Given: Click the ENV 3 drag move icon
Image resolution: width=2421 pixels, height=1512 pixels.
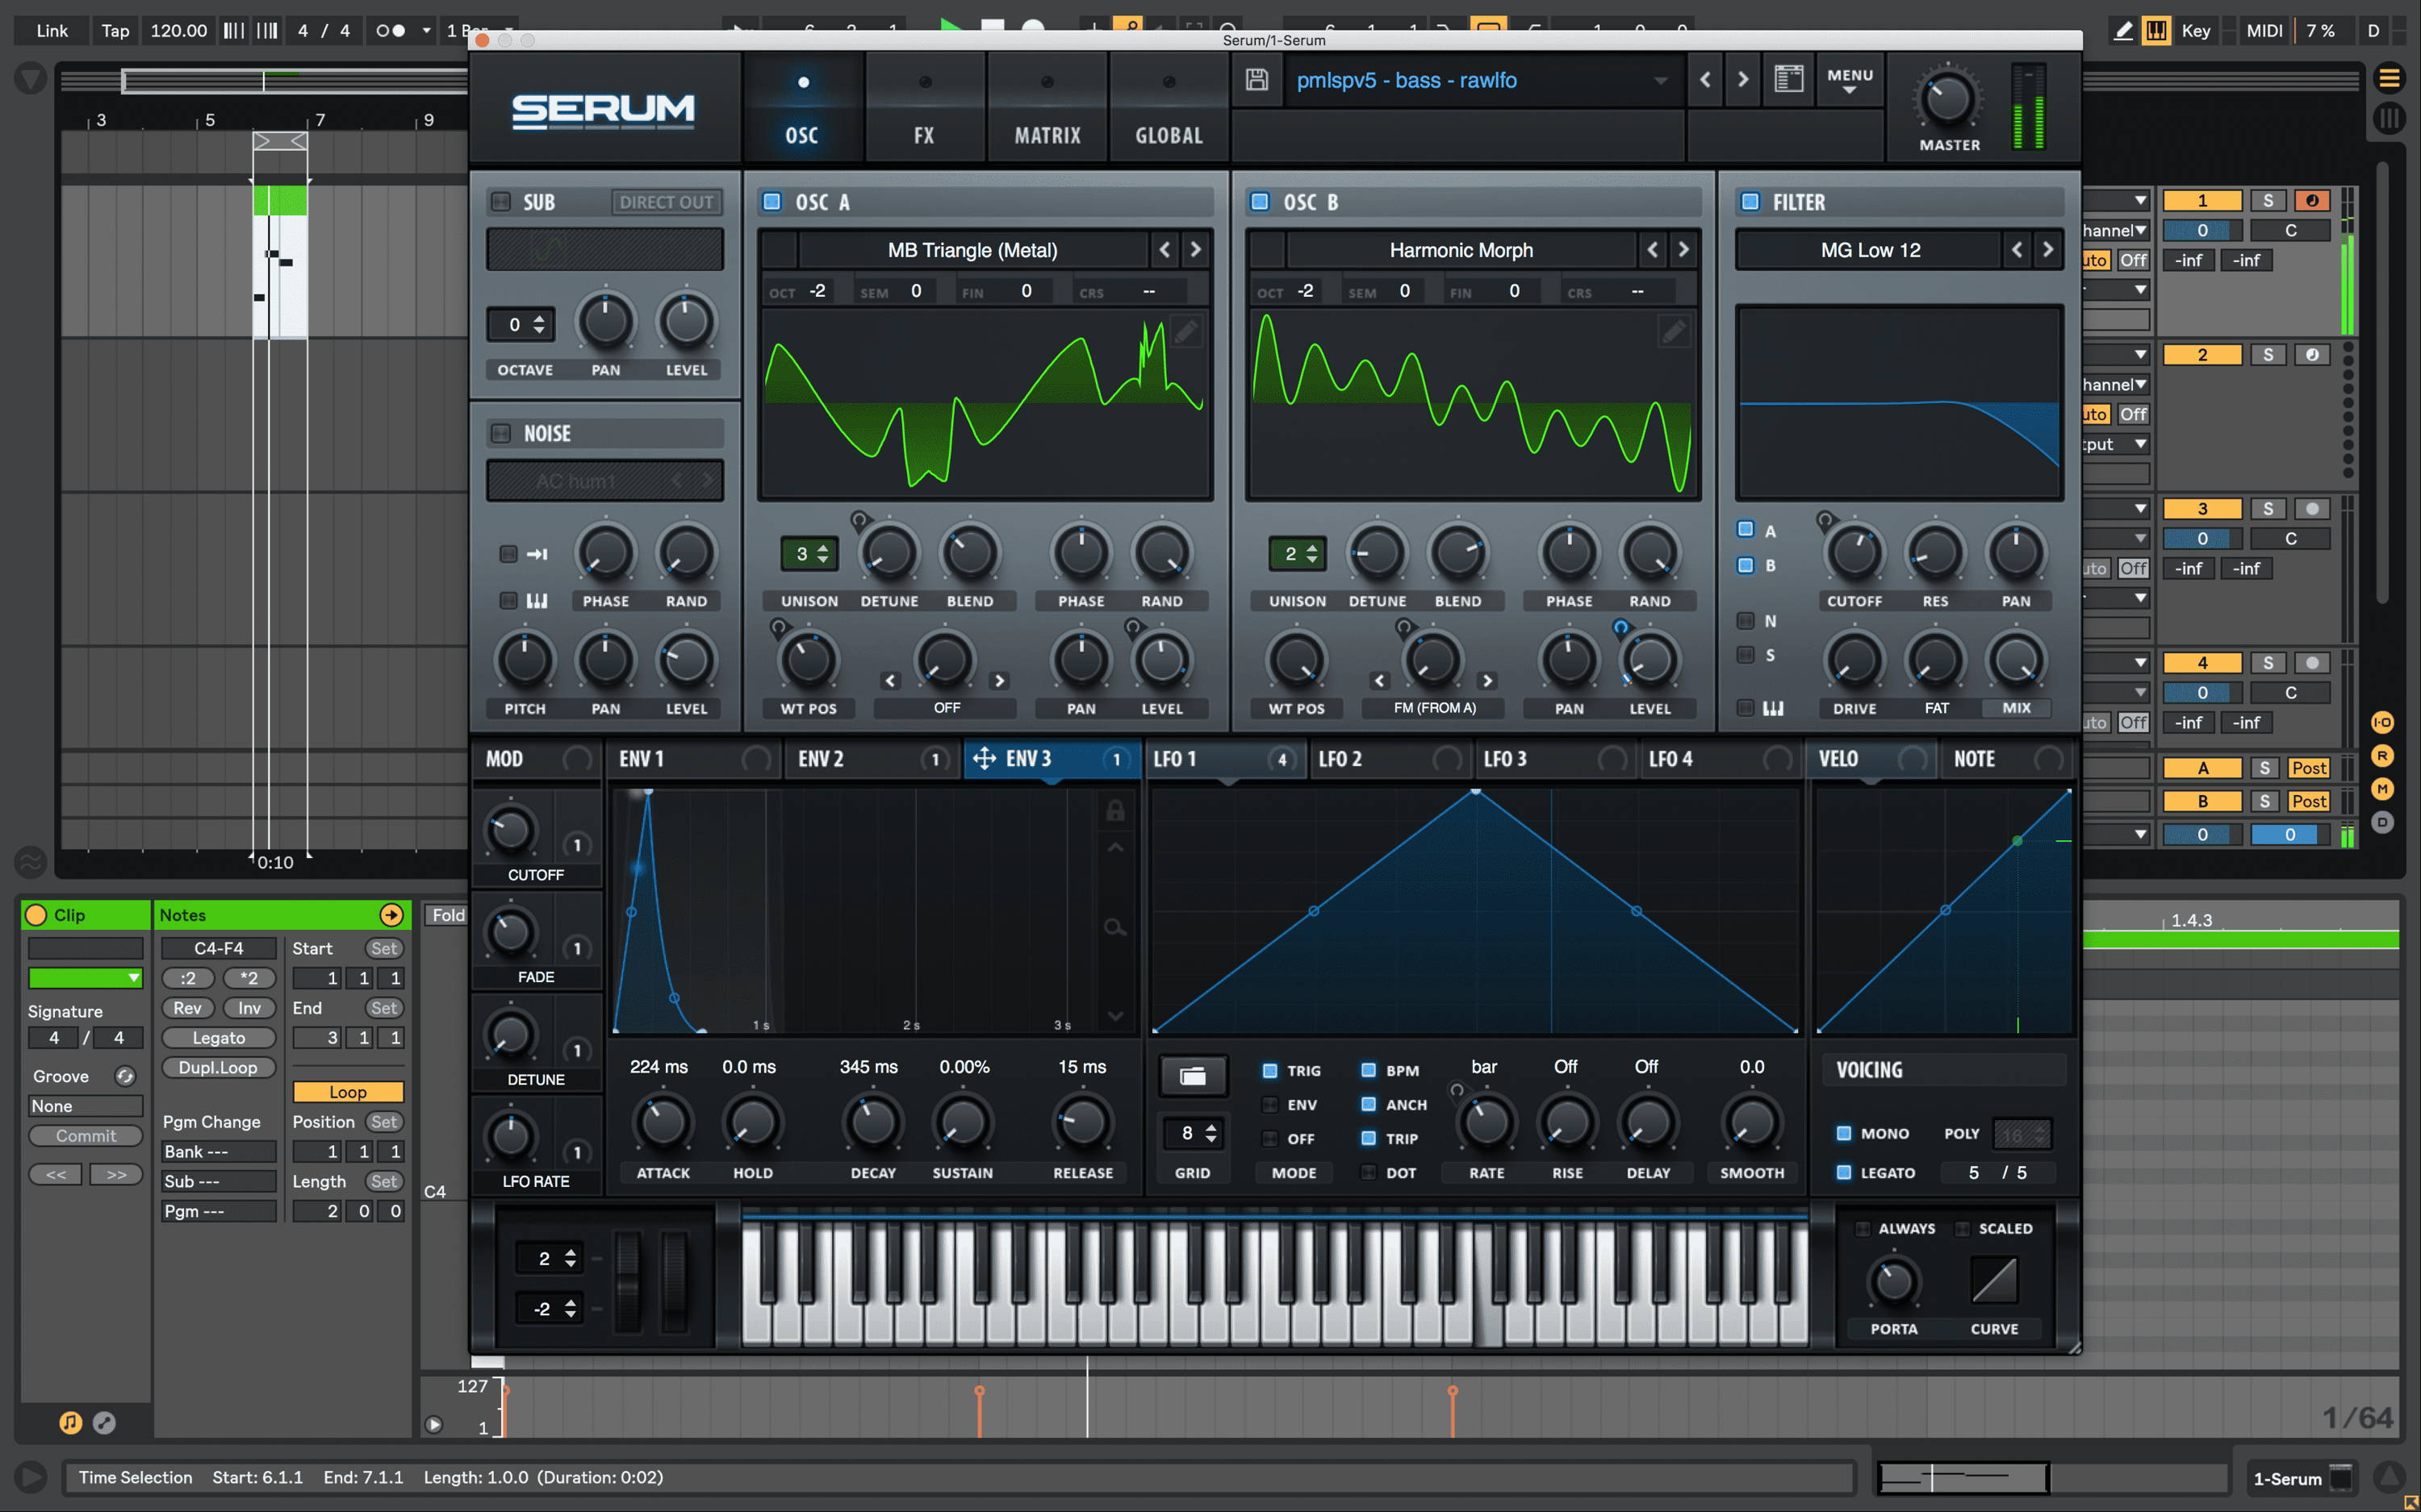Looking at the screenshot, I should (x=984, y=759).
